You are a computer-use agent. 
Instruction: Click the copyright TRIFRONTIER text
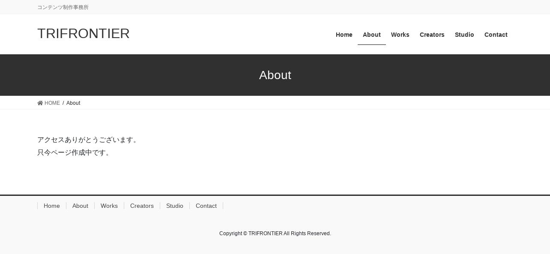coord(265,233)
